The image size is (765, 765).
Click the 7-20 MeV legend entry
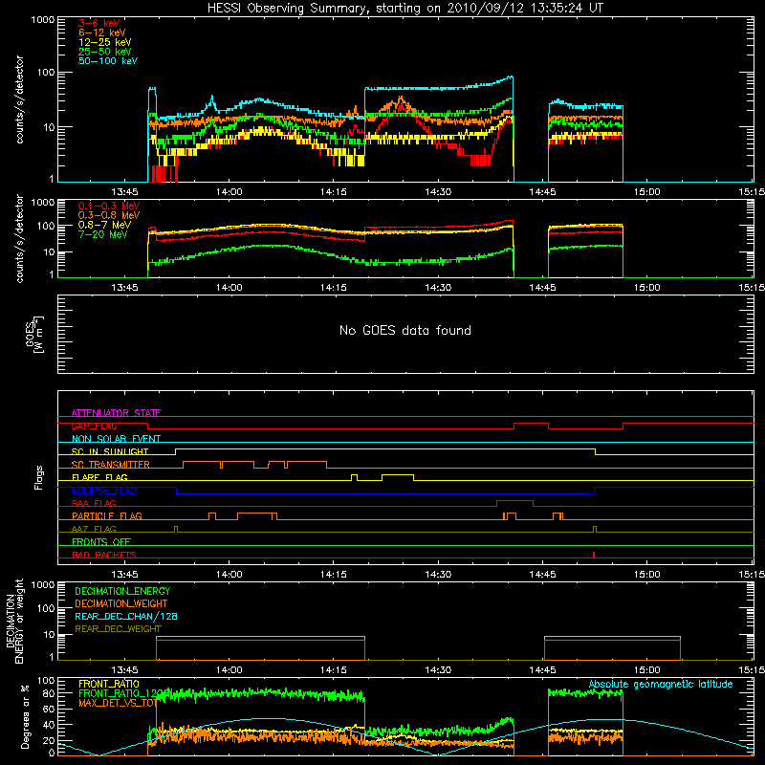[x=103, y=234]
